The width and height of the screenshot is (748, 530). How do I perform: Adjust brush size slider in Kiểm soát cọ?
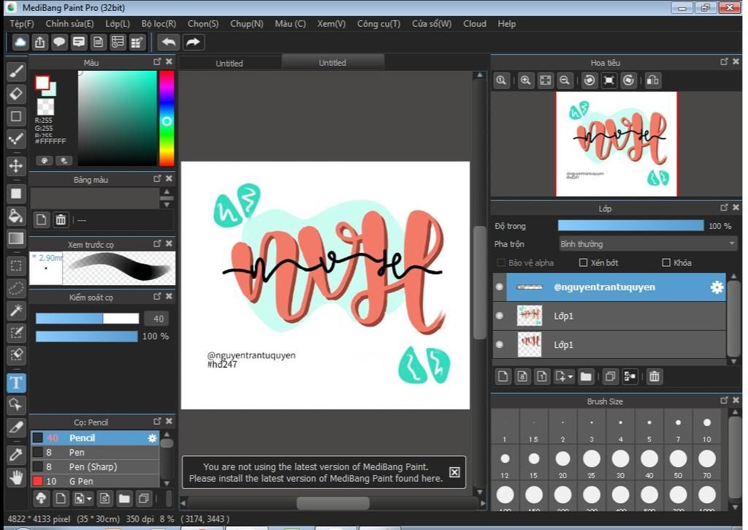click(x=88, y=319)
